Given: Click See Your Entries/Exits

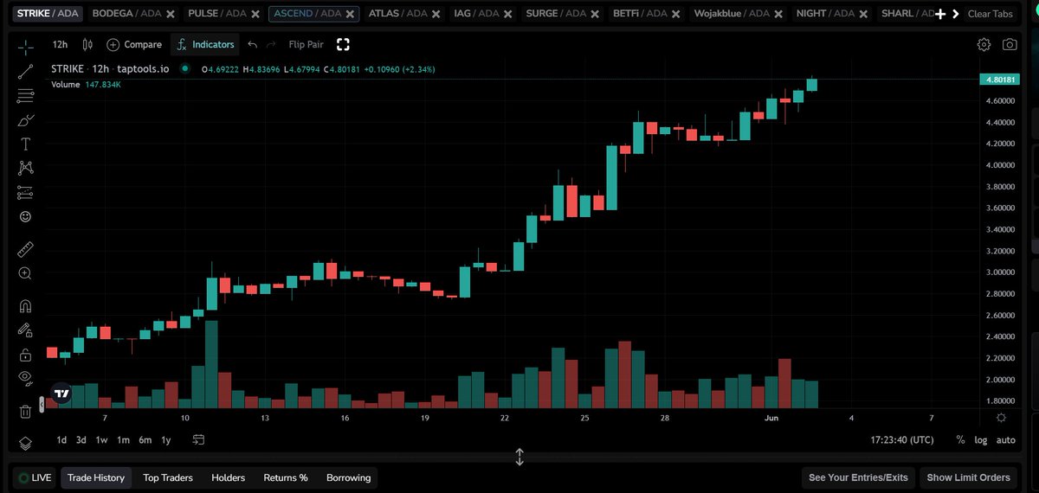Looking at the screenshot, I should 858,477.
